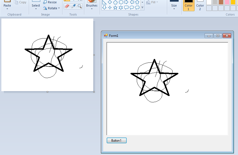Screen dimensions: 238x155
Task: Activate Color 1 foreground selector
Action: pos(188,5)
